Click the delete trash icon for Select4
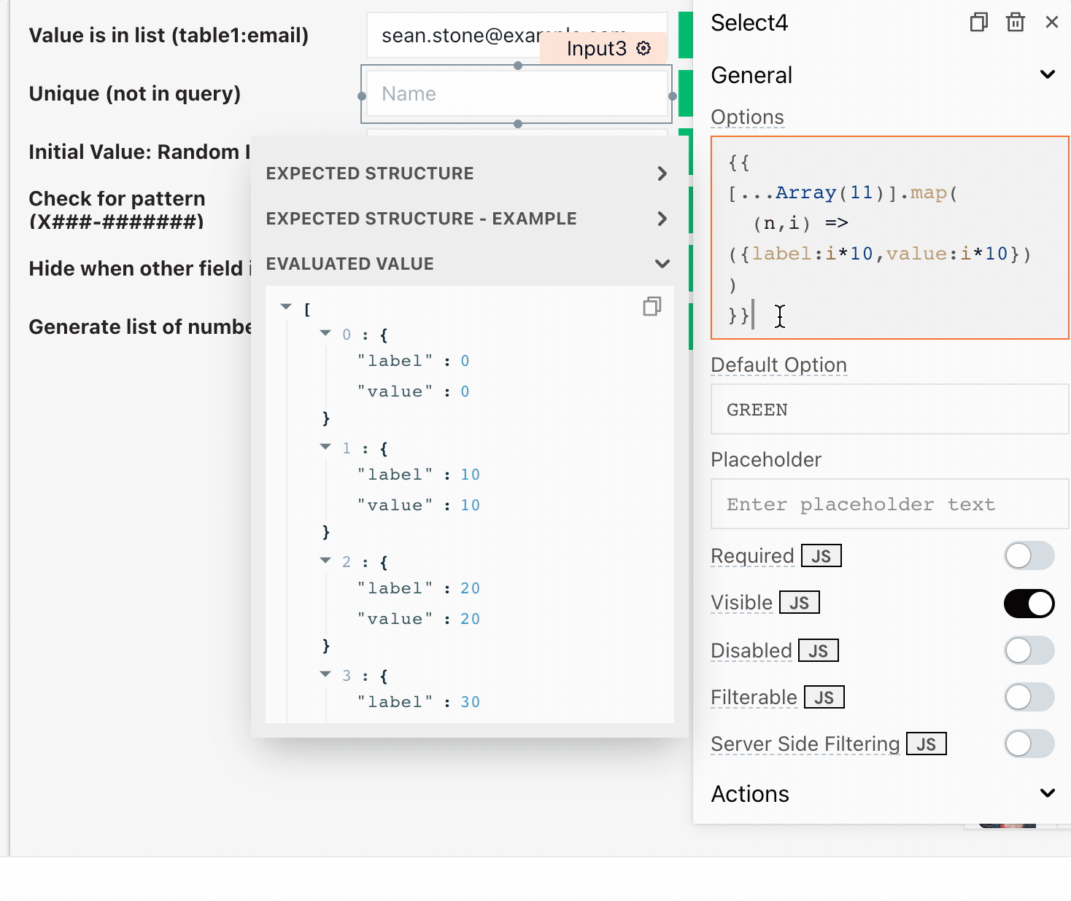This screenshot has width=1071, height=901. point(1015,23)
